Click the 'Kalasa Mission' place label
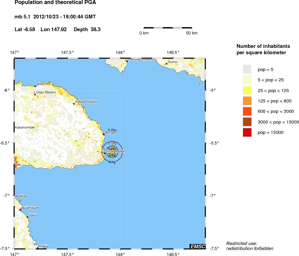This screenshot has height=256, width=299. pyautogui.click(x=87, y=101)
